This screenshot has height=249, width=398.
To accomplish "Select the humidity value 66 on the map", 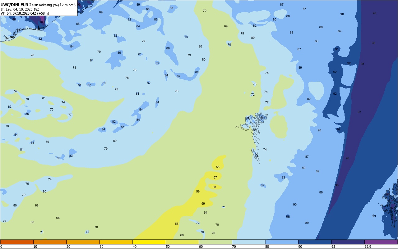I will (x=58, y=218).
